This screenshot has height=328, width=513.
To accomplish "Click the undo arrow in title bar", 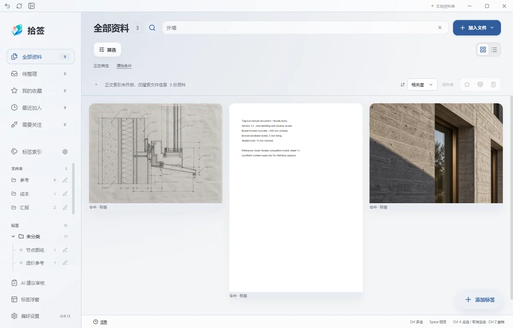I will 7,6.
